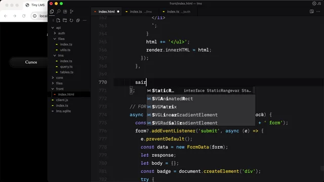This screenshot has width=324, height=182.
Task: Click line number 770 in the gutter
Action: coord(103,82)
